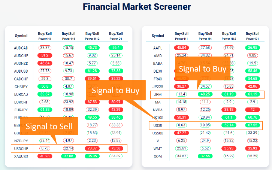272x170 pixels.
Task: Select the green 37.66 value for XOM
Action: pyautogui.click(x=205, y=156)
